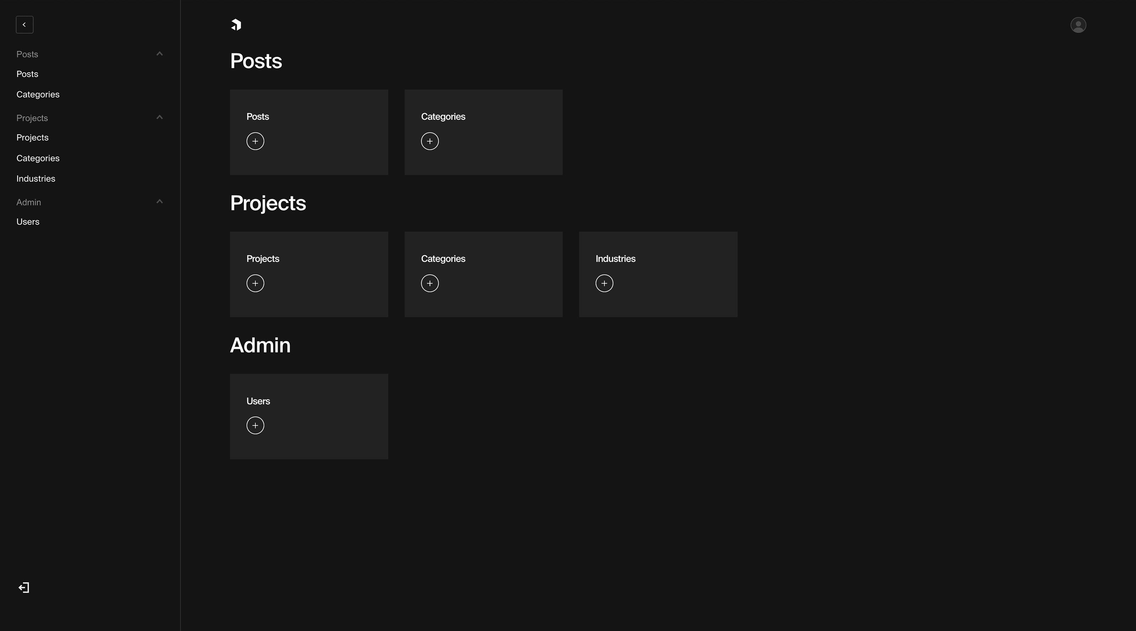The width and height of the screenshot is (1136, 631).
Task: Select Industries in the sidebar
Action: point(35,178)
